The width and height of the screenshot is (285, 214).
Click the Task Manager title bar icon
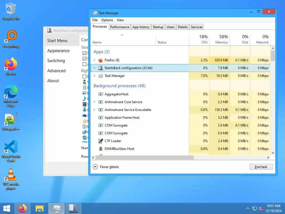click(x=95, y=13)
